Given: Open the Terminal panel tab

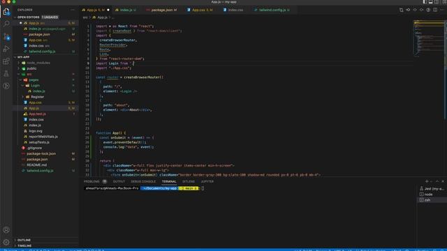Looking at the screenshot, I should [x=169, y=181].
